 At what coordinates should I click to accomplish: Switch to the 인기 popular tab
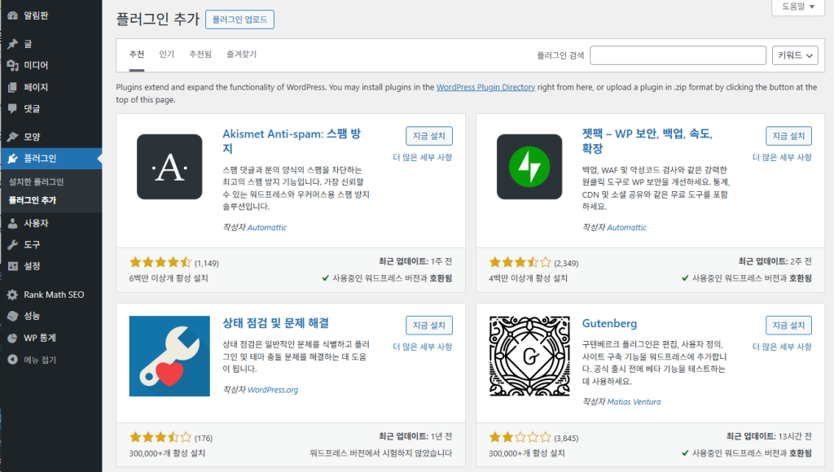pyautogui.click(x=167, y=55)
